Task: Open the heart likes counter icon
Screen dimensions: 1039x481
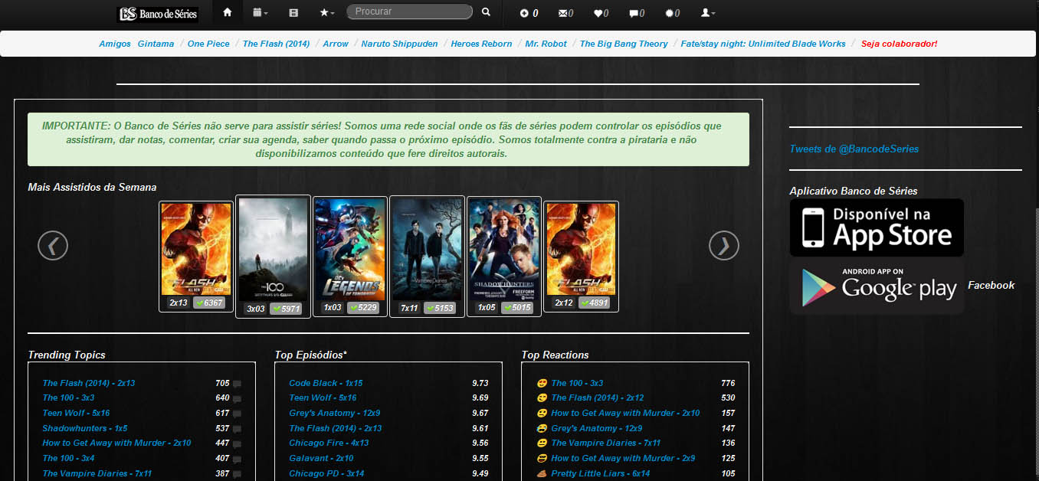Action: pos(601,13)
